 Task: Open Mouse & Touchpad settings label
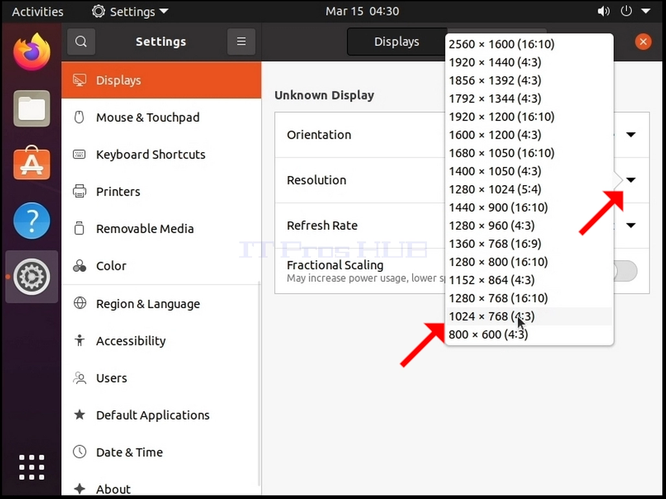click(148, 118)
